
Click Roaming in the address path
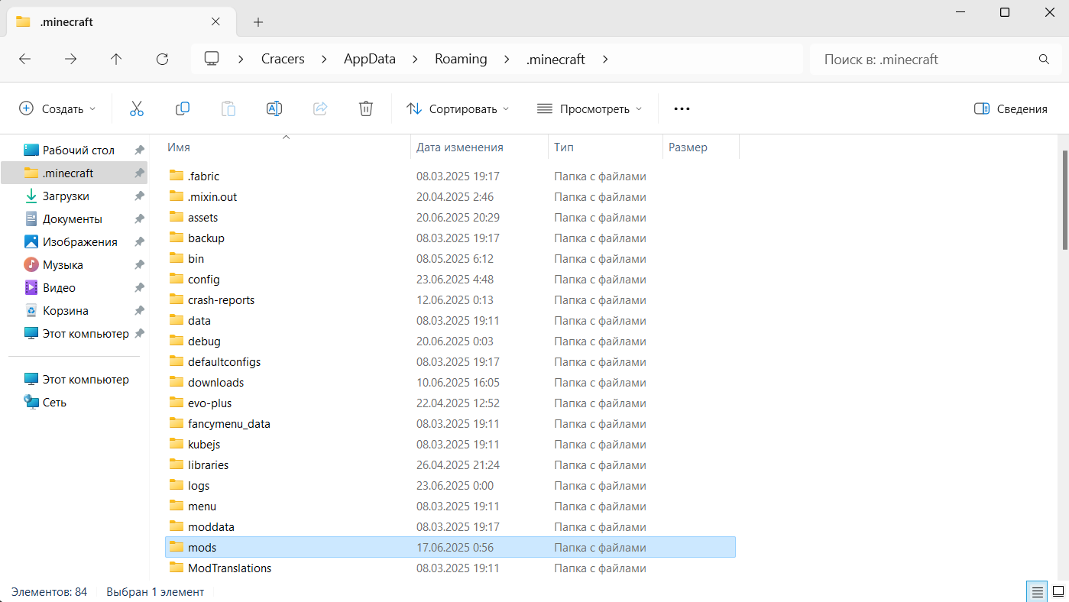[x=461, y=59]
